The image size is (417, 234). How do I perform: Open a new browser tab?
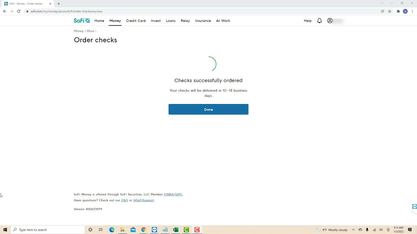[59, 4]
